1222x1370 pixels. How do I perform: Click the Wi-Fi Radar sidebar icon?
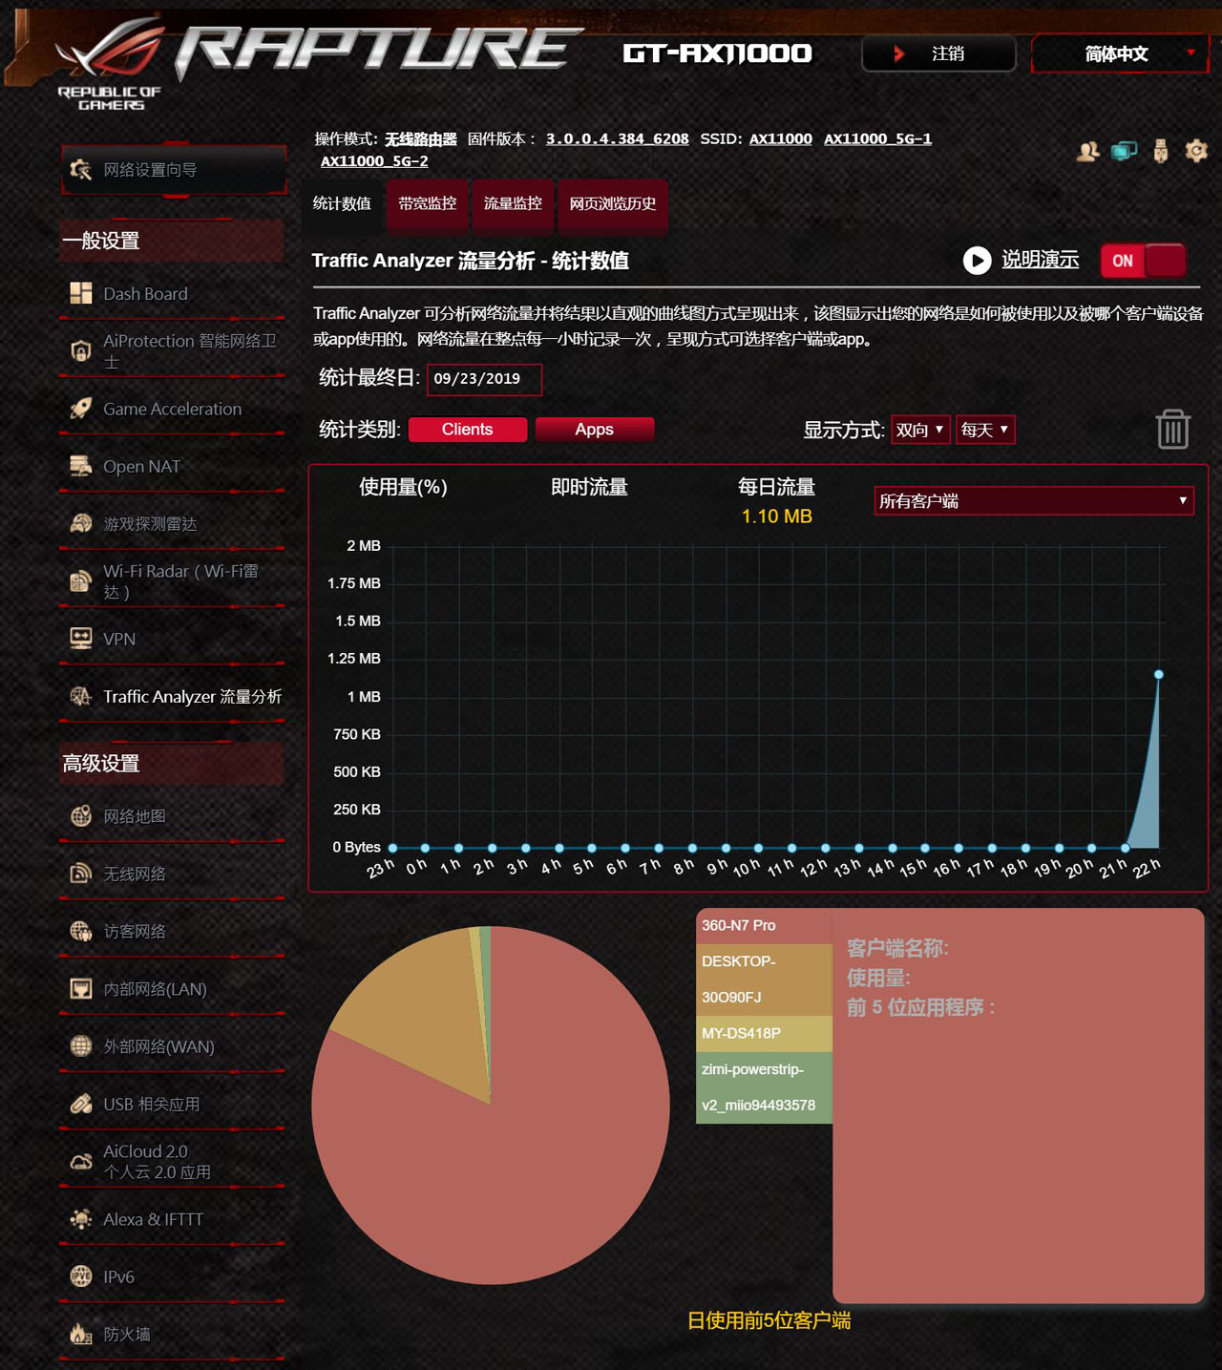click(x=81, y=581)
